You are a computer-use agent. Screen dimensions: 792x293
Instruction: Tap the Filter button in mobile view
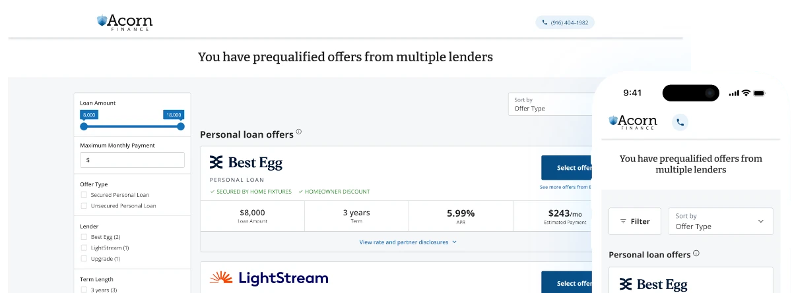(x=634, y=221)
